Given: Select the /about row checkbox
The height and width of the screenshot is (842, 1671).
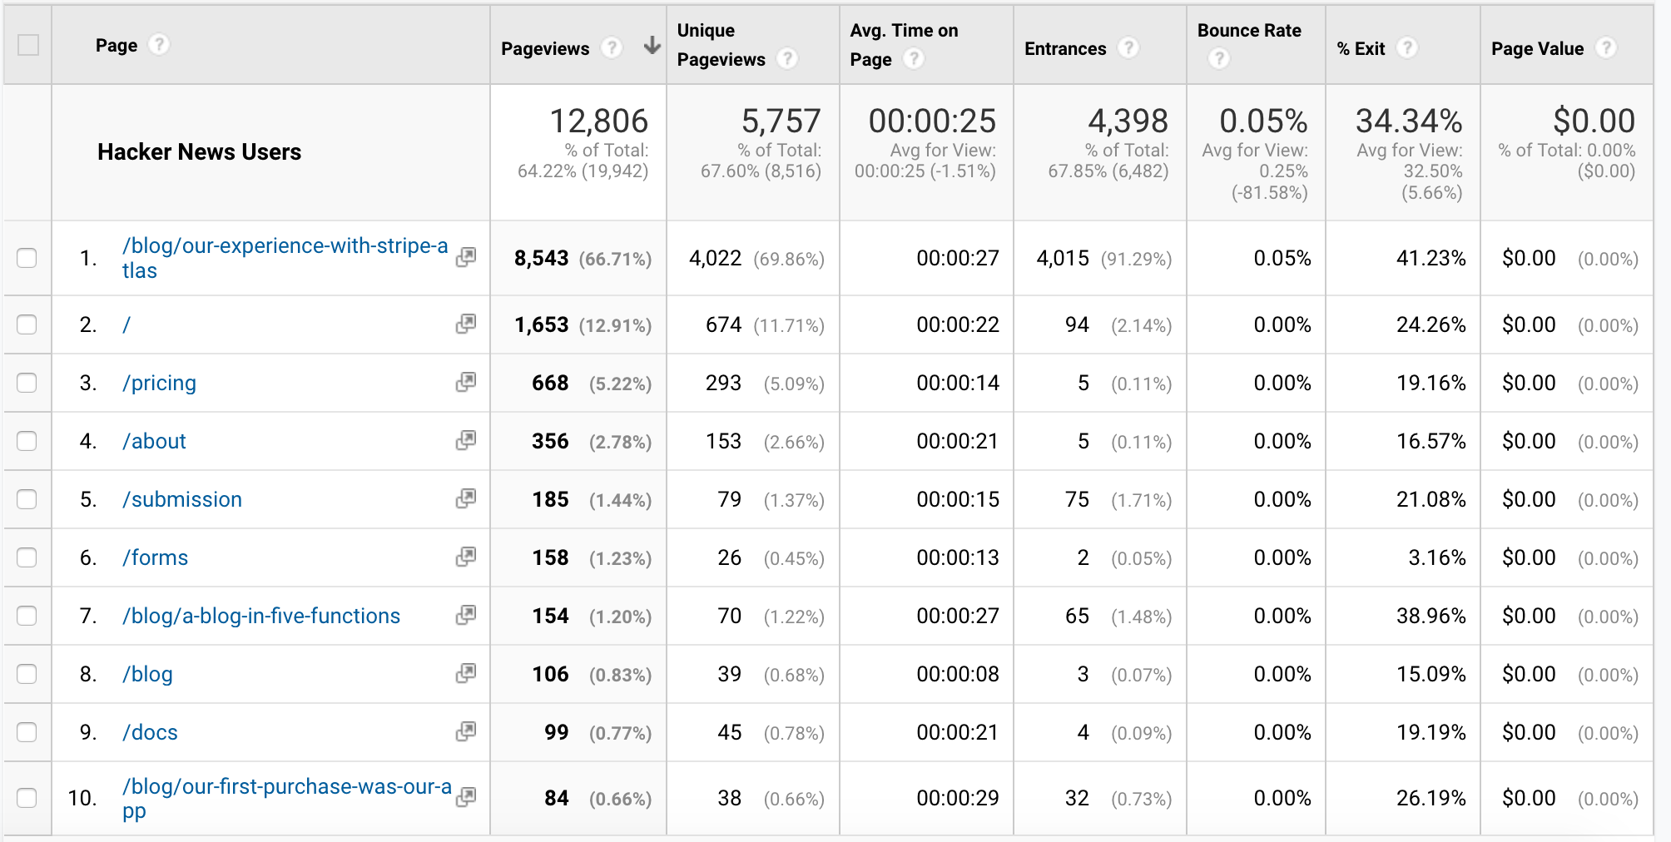Looking at the screenshot, I should pos(27,441).
